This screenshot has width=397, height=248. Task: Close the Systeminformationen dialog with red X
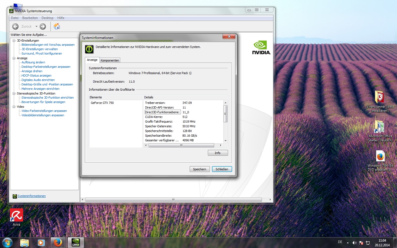pyautogui.click(x=229, y=36)
